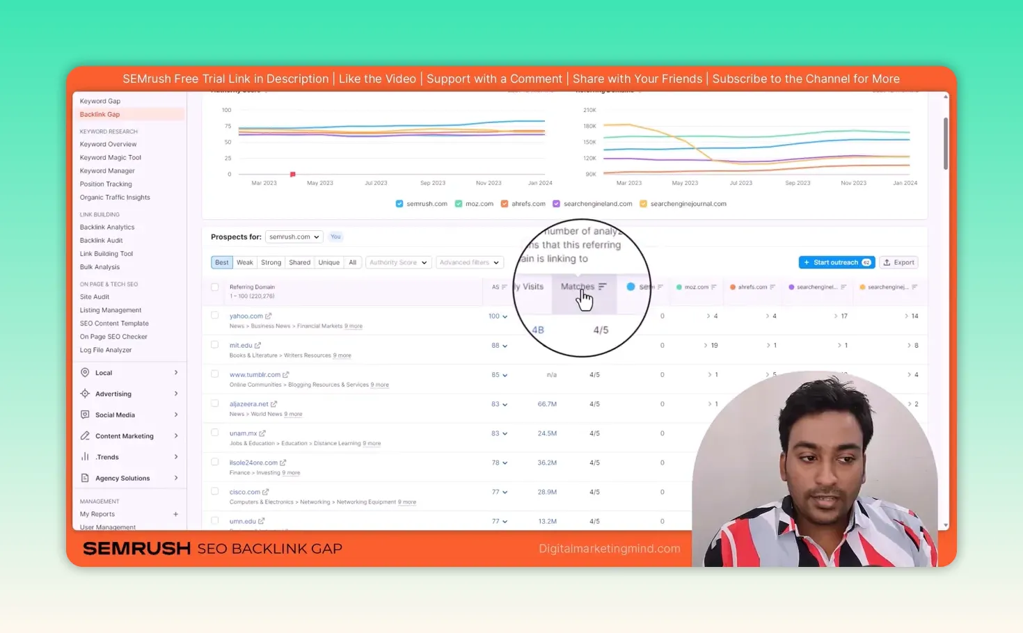1023x633 pixels.
Task: Open Backlink Analytics in sidebar
Action: 107,227
